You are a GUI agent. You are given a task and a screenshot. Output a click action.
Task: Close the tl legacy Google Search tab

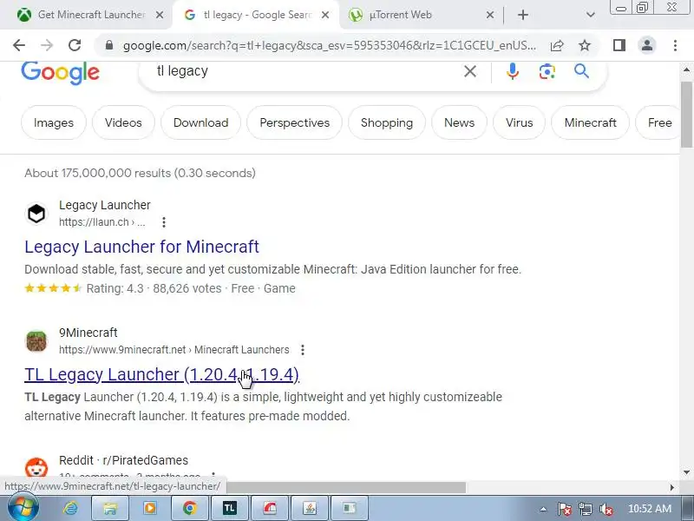tap(324, 15)
